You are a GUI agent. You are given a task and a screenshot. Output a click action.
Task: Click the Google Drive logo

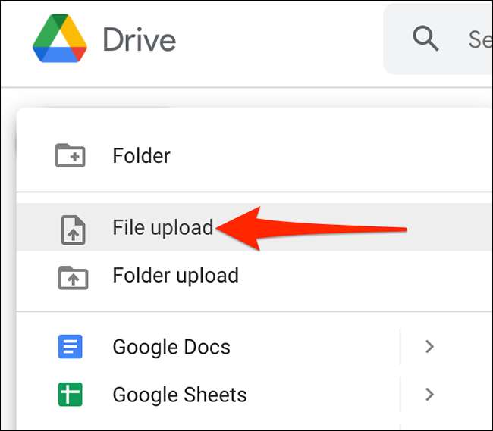click(60, 39)
